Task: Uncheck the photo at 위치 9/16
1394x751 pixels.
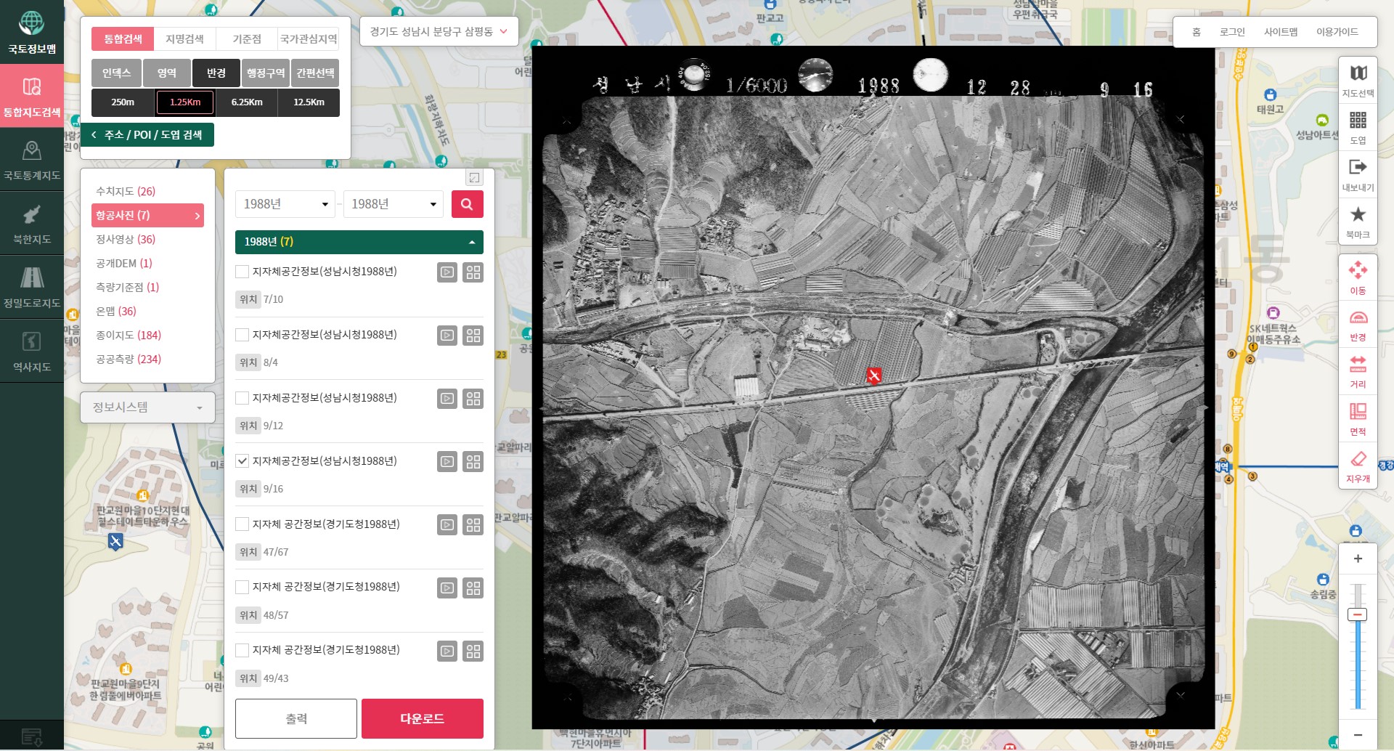Action: [242, 461]
